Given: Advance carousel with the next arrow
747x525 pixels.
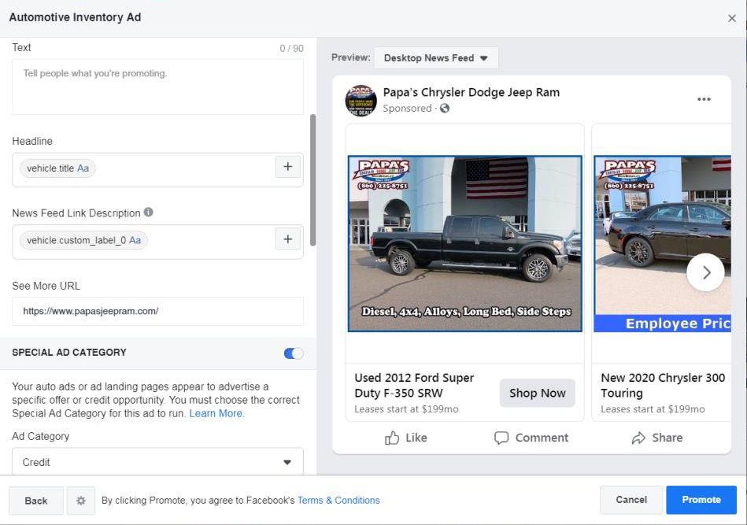Looking at the screenshot, I should pyautogui.click(x=705, y=272).
